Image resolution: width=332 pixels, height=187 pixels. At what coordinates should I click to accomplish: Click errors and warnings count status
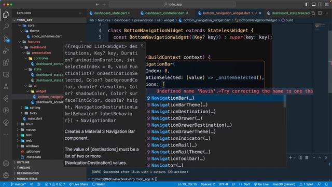click(55, 184)
